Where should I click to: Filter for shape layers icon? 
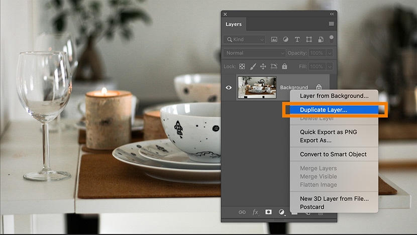(309, 39)
